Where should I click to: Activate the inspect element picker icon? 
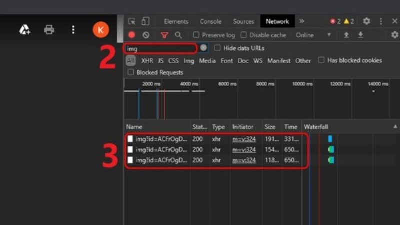tap(132, 21)
